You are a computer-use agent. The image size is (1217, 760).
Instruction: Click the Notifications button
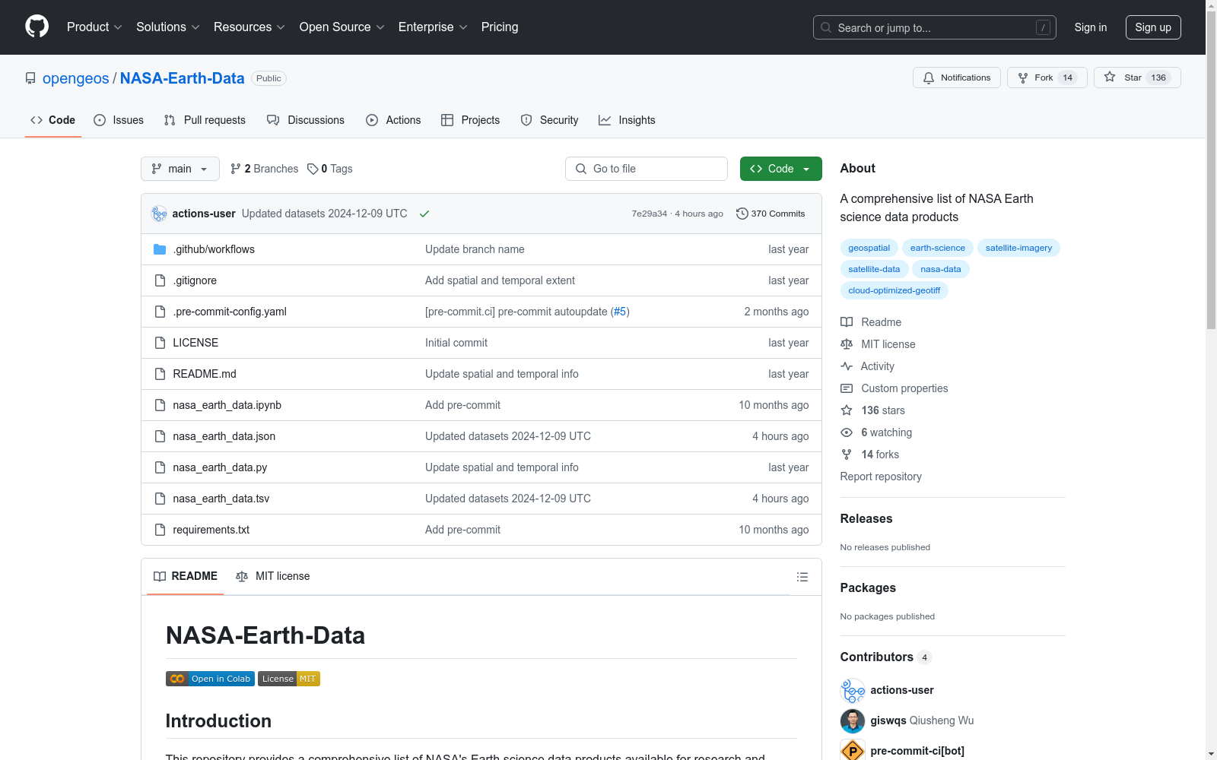[x=957, y=78]
